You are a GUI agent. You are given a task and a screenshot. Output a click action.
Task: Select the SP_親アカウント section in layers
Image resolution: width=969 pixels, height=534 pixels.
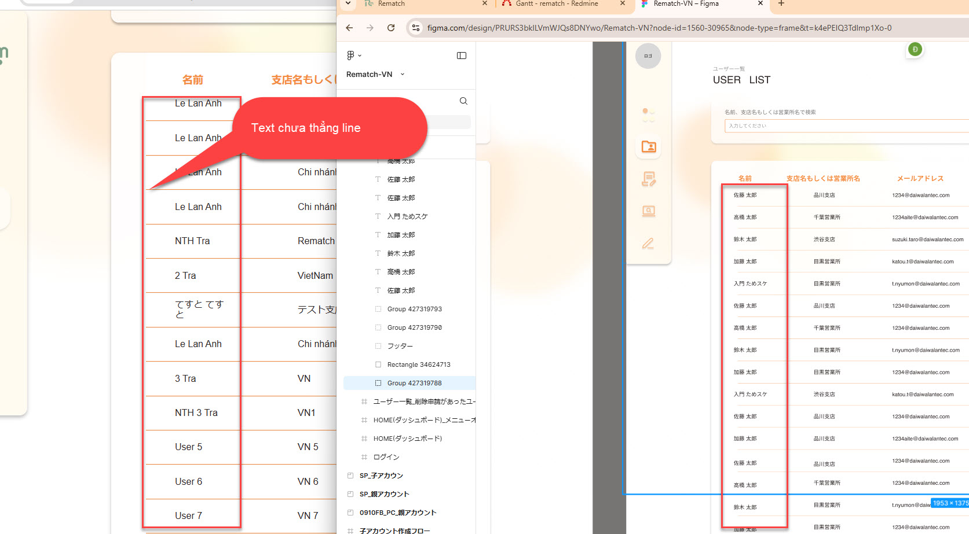point(384,494)
